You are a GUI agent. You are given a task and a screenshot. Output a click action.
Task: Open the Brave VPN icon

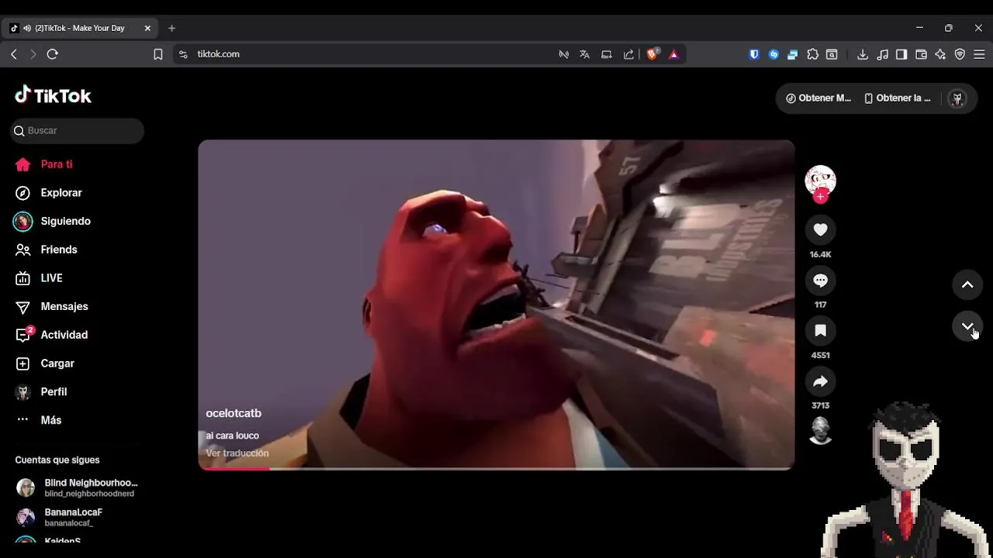[960, 54]
